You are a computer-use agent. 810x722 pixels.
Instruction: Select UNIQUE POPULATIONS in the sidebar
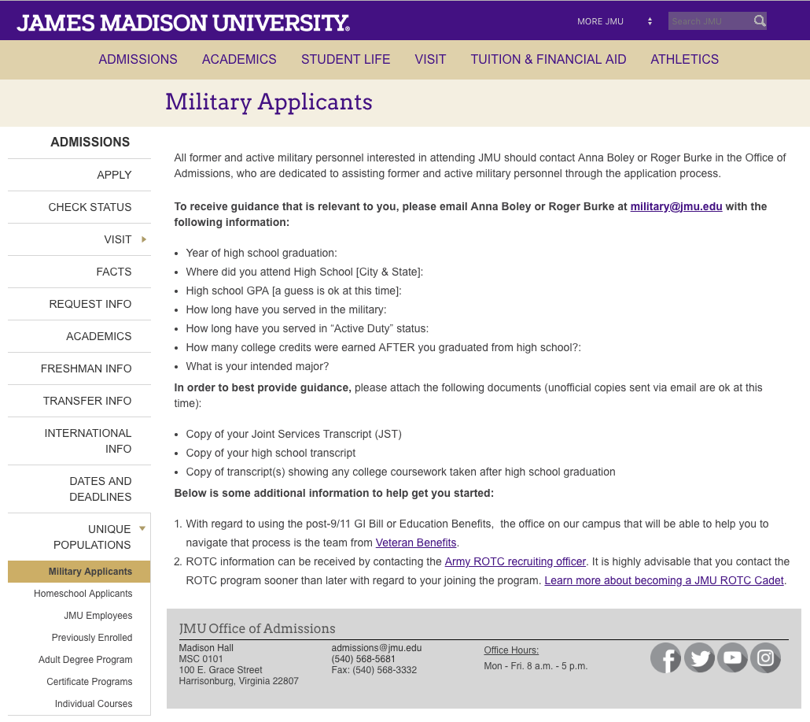[x=92, y=537]
